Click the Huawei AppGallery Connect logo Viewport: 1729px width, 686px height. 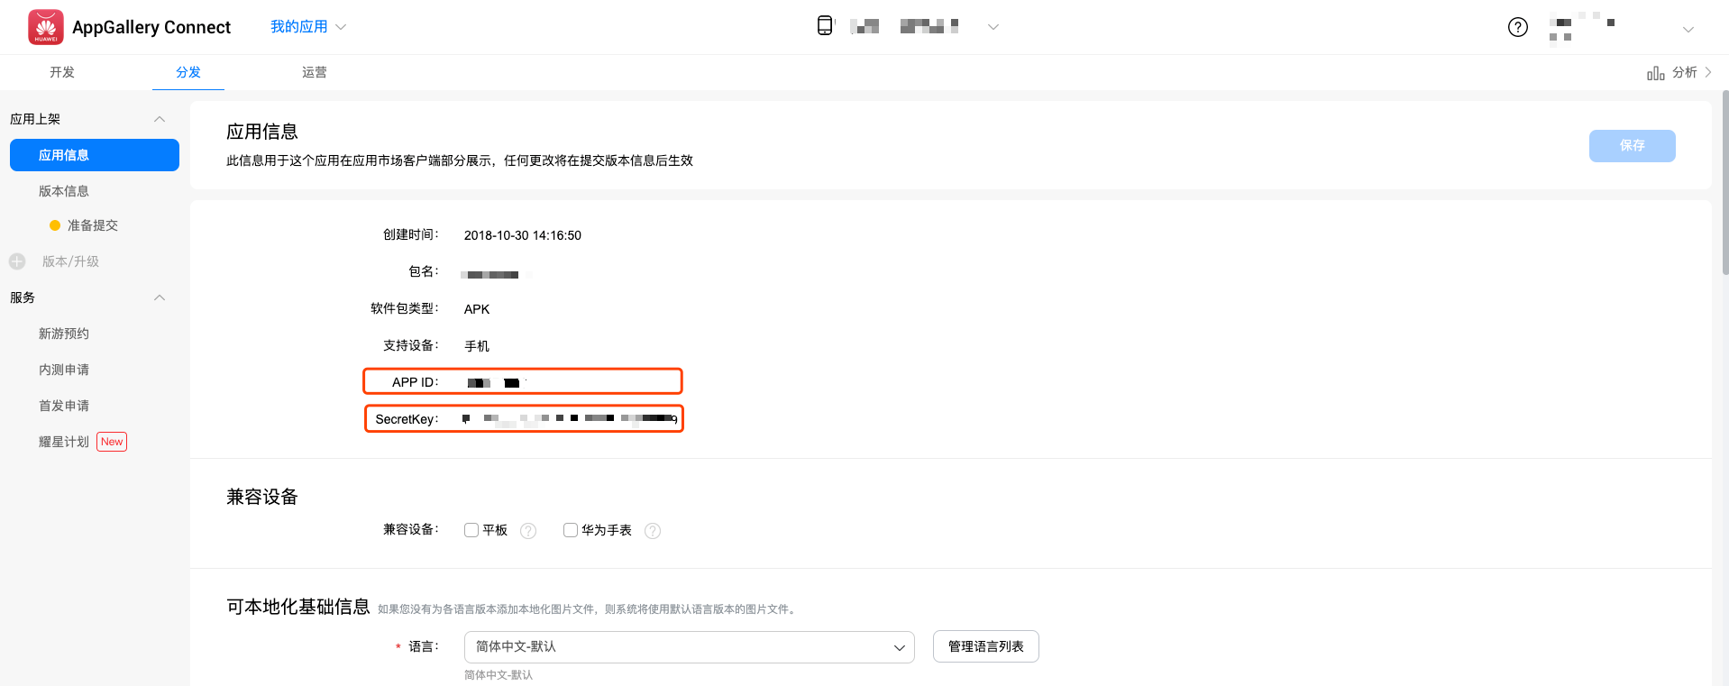click(x=46, y=27)
